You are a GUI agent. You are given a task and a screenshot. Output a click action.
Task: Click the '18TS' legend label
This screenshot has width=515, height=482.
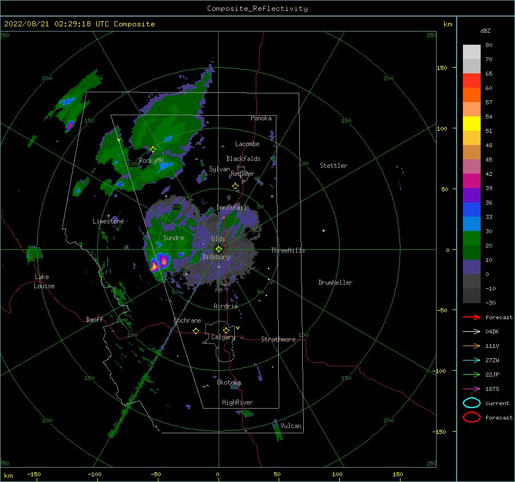pos(492,389)
